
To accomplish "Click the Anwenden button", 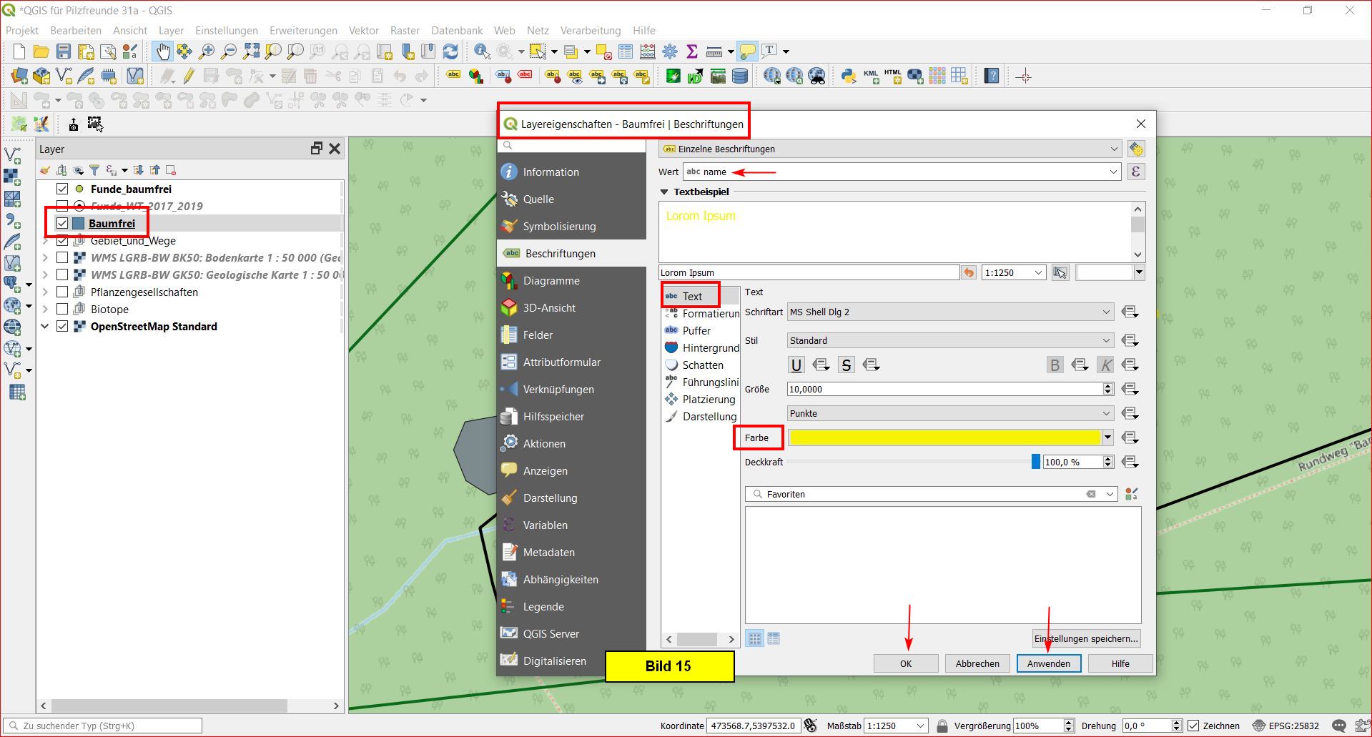I will click(1048, 663).
